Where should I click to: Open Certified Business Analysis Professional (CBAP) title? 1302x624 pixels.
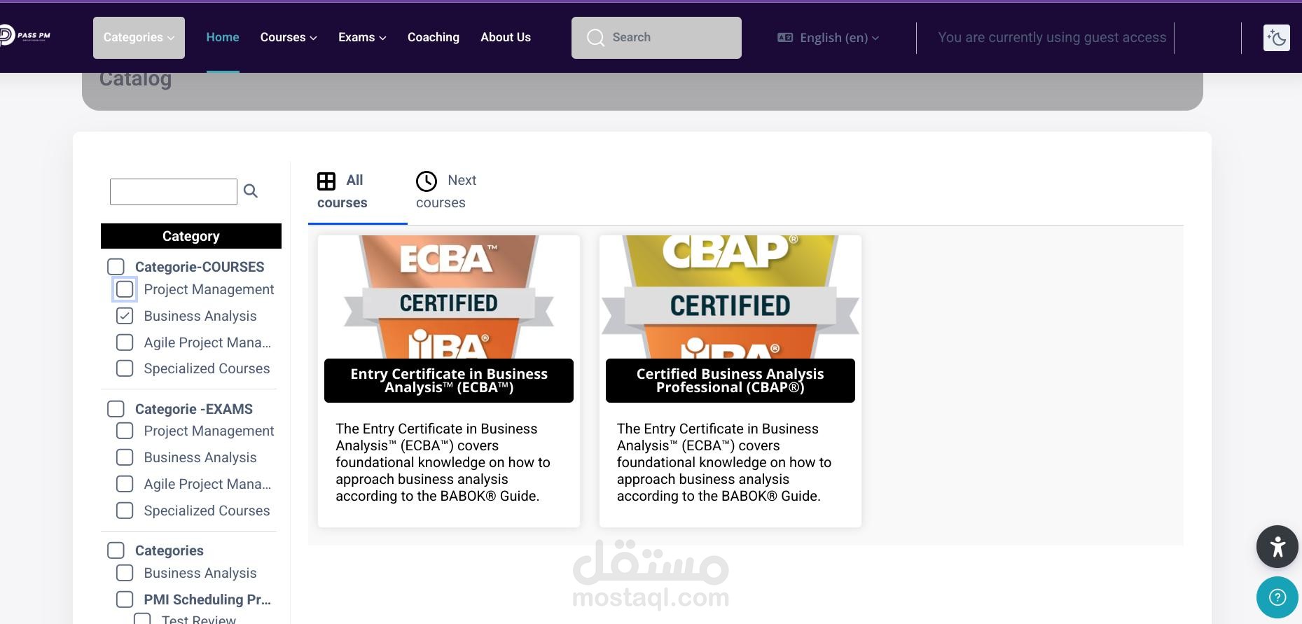pyautogui.click(x=730, y=380)
